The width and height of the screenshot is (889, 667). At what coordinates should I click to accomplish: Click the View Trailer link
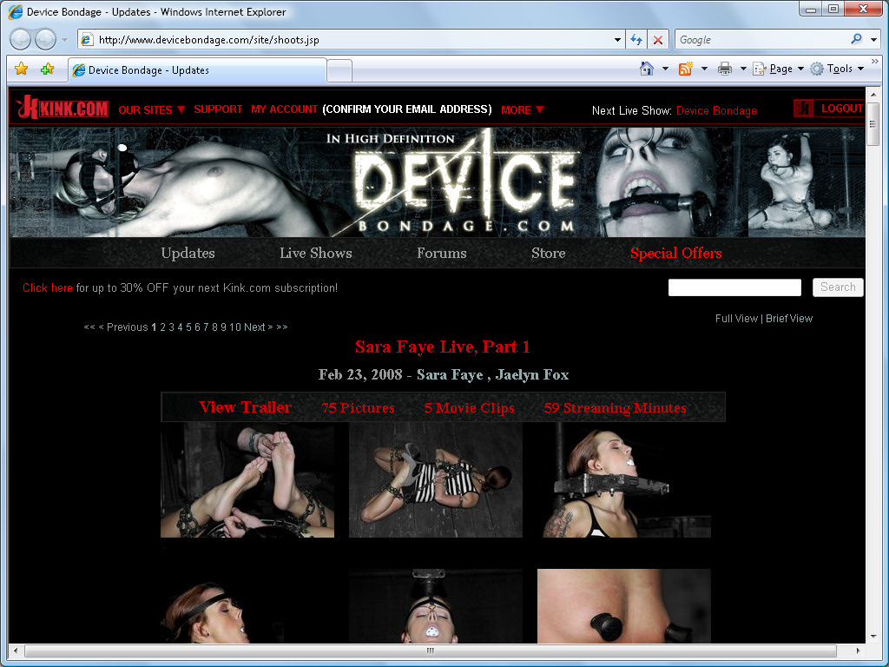(x=246, y=407)
